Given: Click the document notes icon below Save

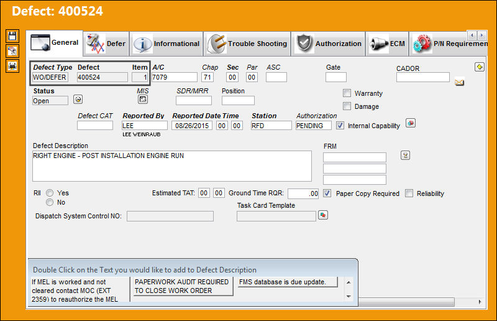Looking at the screenshot, I should click(12, 51).
